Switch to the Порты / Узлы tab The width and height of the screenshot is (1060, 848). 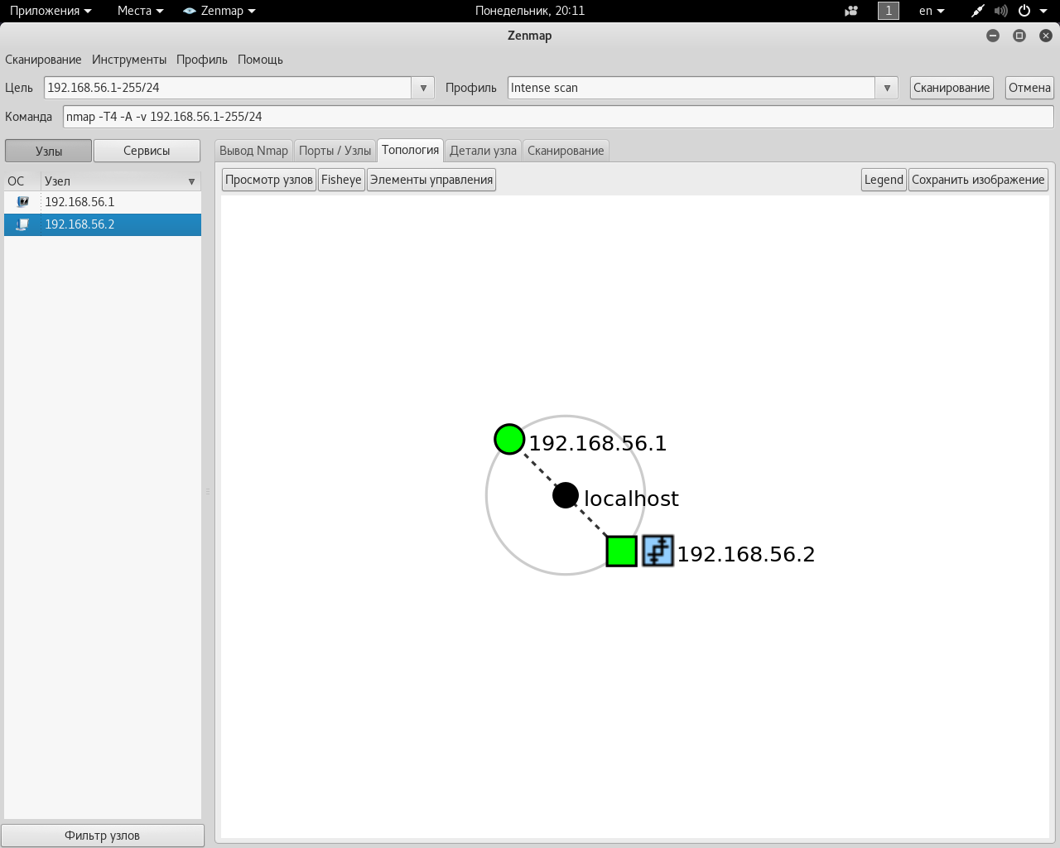point(335,151)
